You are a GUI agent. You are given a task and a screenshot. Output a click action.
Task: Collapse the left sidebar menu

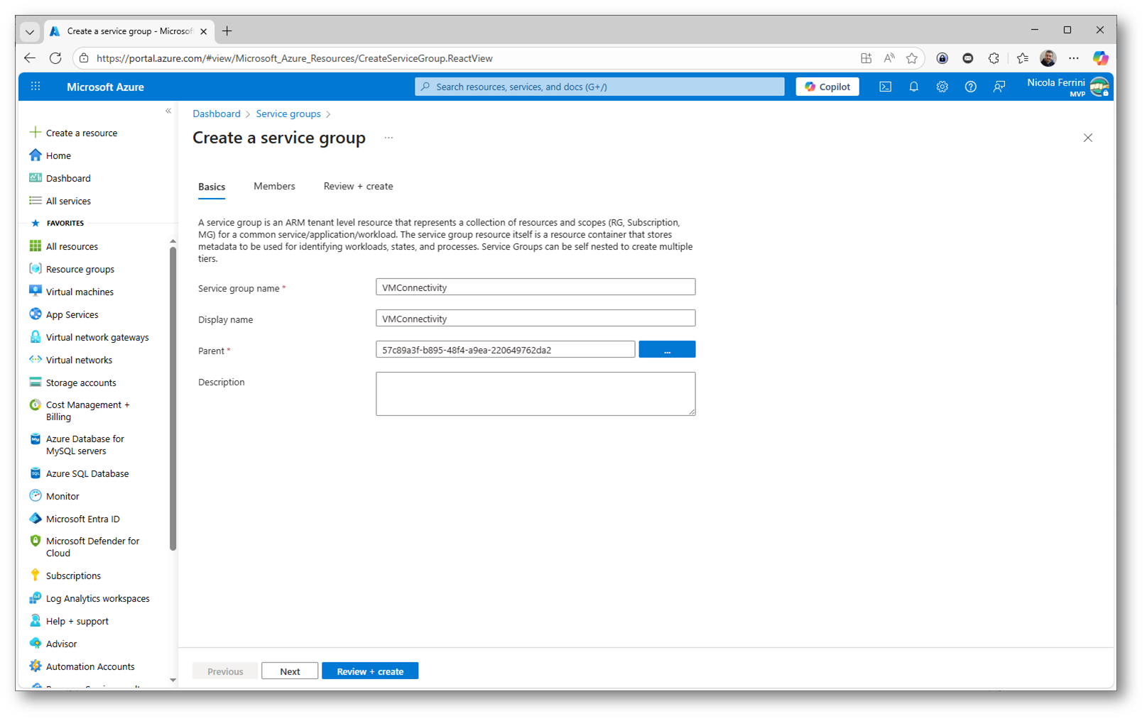coord(168,111)
